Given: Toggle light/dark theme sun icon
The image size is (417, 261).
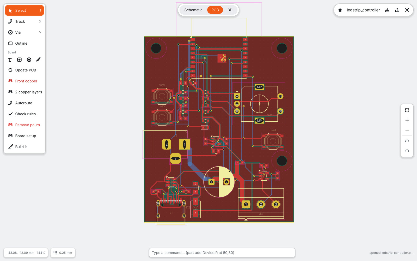Looking at the screenshot, I should [x=407, y=10].
